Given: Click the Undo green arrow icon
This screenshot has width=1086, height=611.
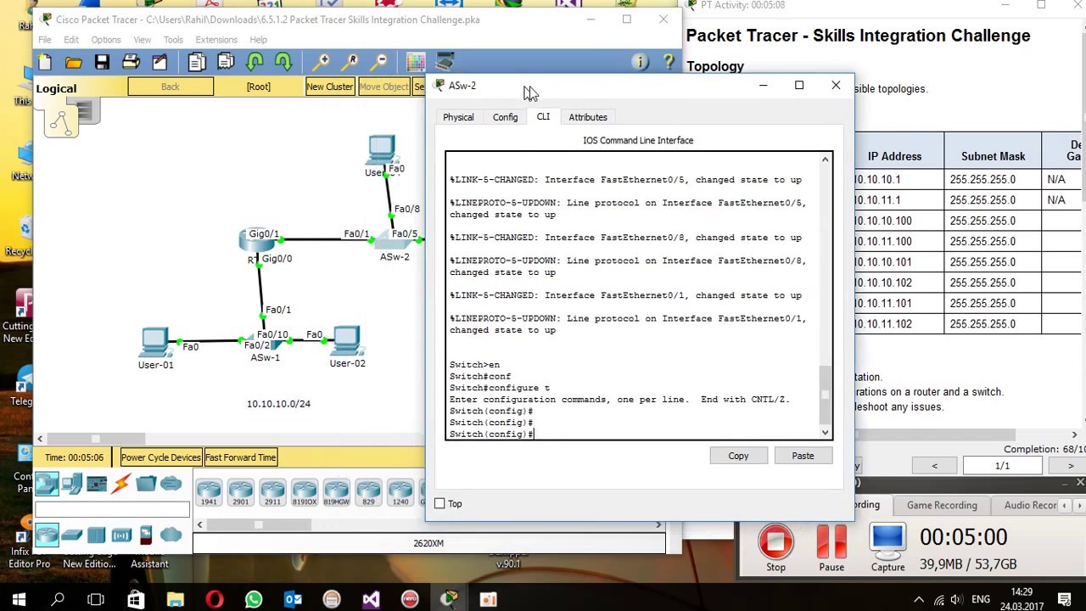Looking at the screenshot, I should (255, 62).
